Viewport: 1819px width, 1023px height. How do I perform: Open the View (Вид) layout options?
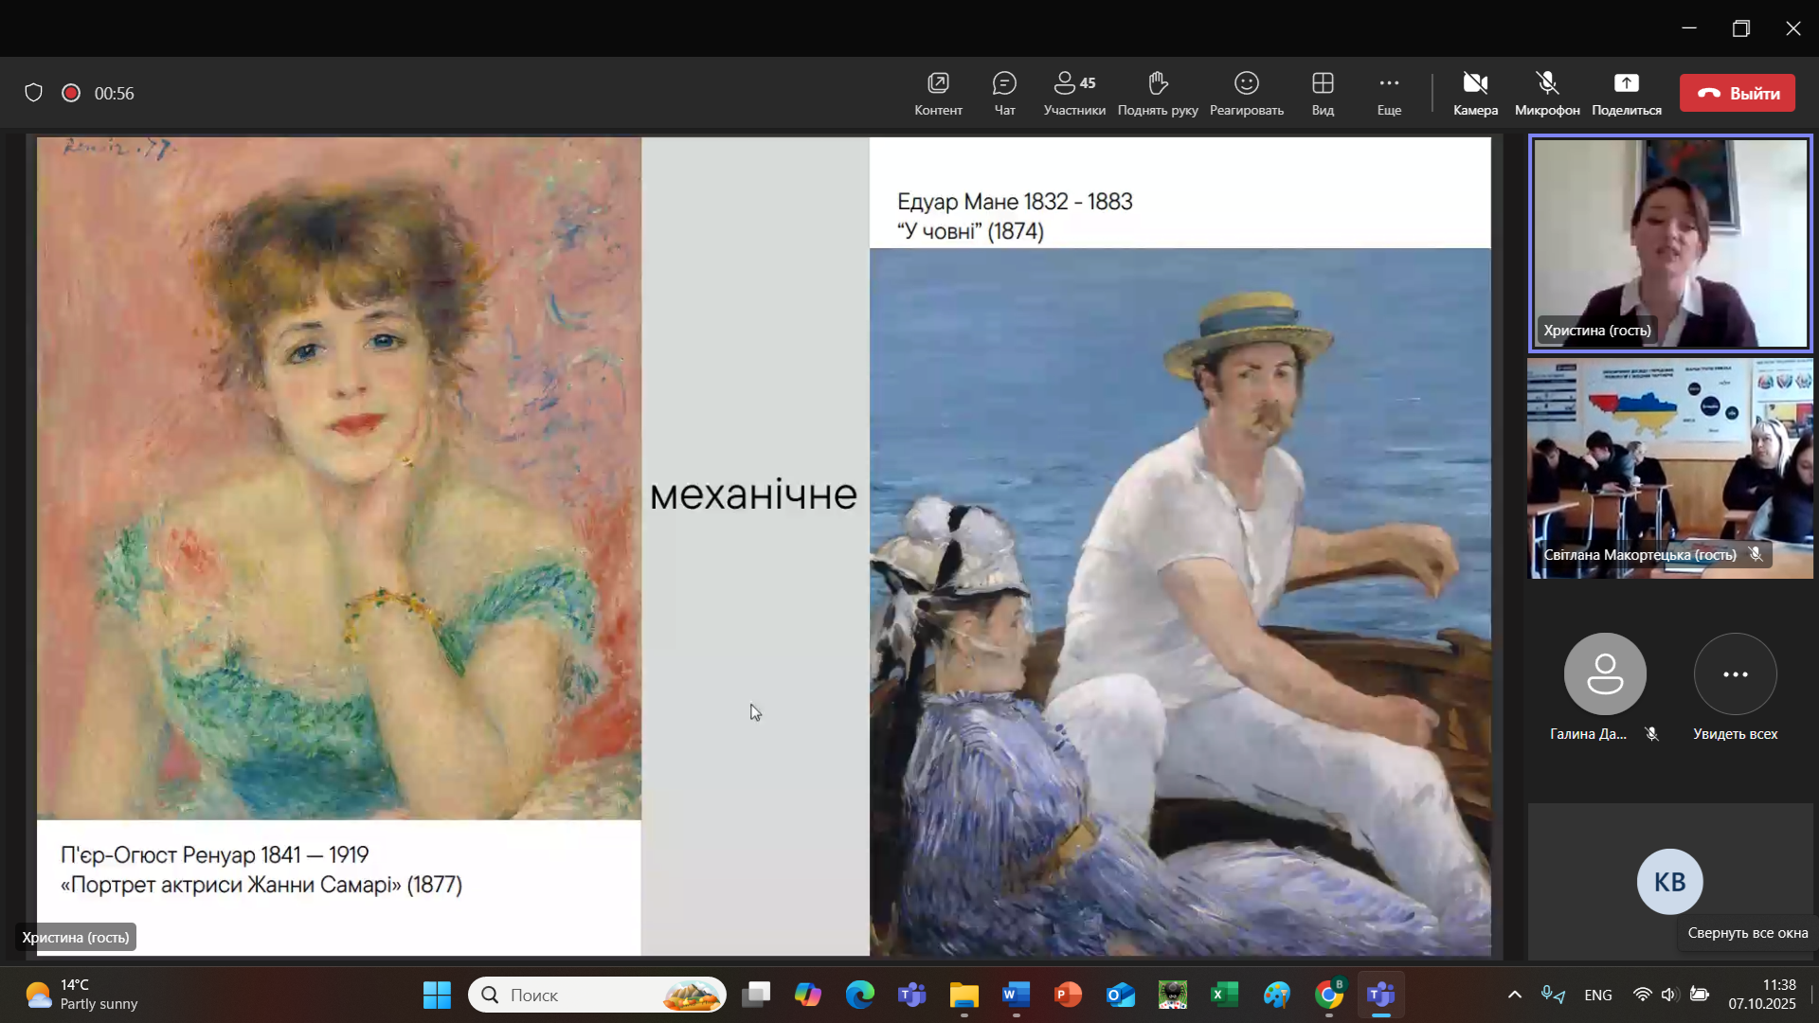click(x=1323, y=84)
